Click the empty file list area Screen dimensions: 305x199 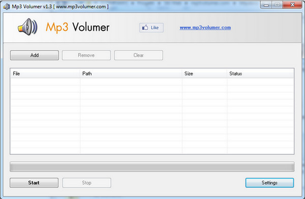152,116
